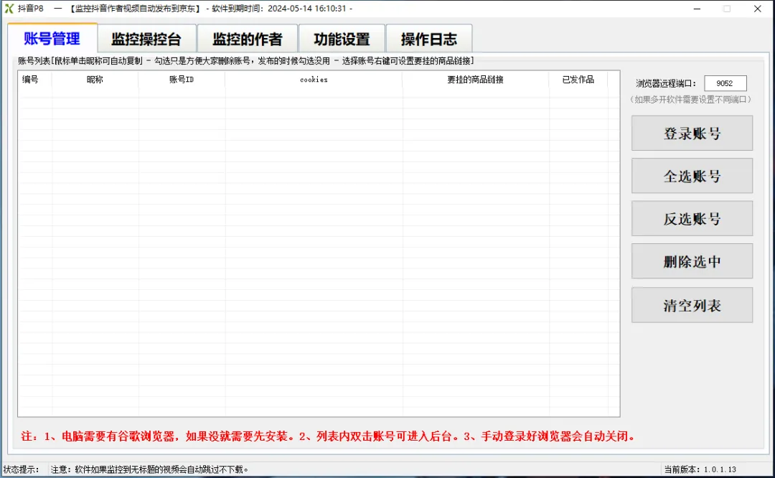Click the 账号列表 instruction text

click(246, 61)
